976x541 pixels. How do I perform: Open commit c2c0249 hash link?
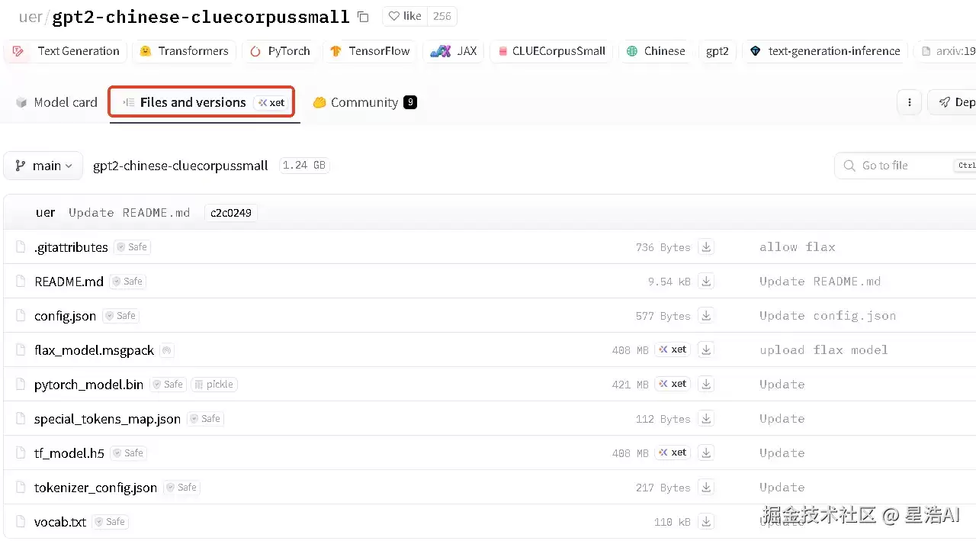(231, 213)
